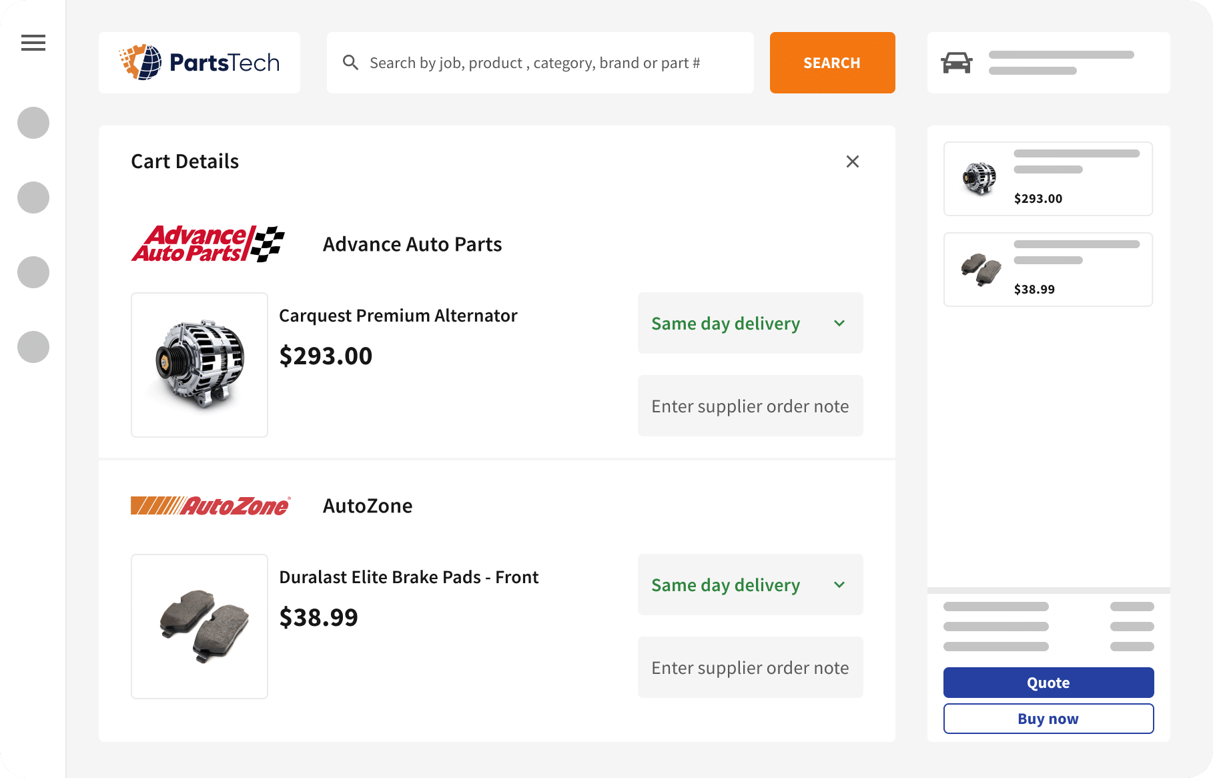
Task: Close the Cart Details panel
Action: [853, 161]
